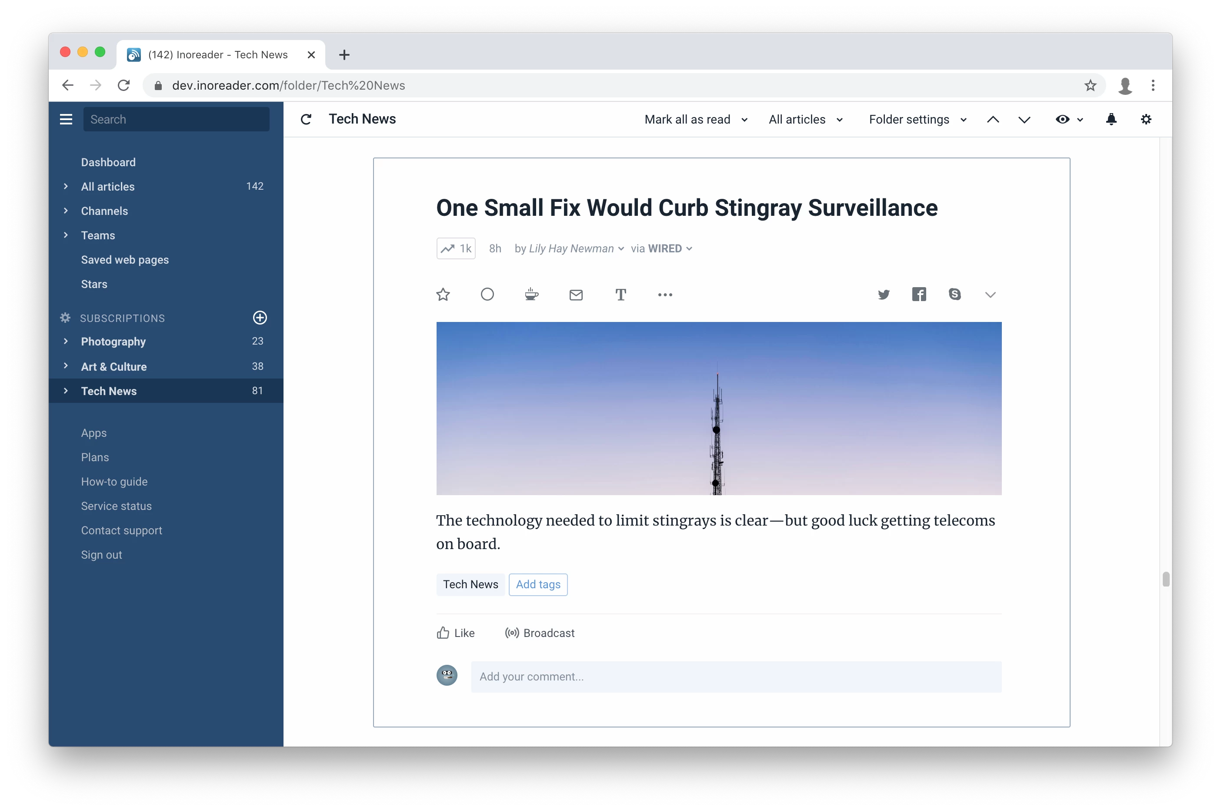Star the Stingray Surveillance article
Viewport: 1221px width, 811px height.
tap(443, 295)
